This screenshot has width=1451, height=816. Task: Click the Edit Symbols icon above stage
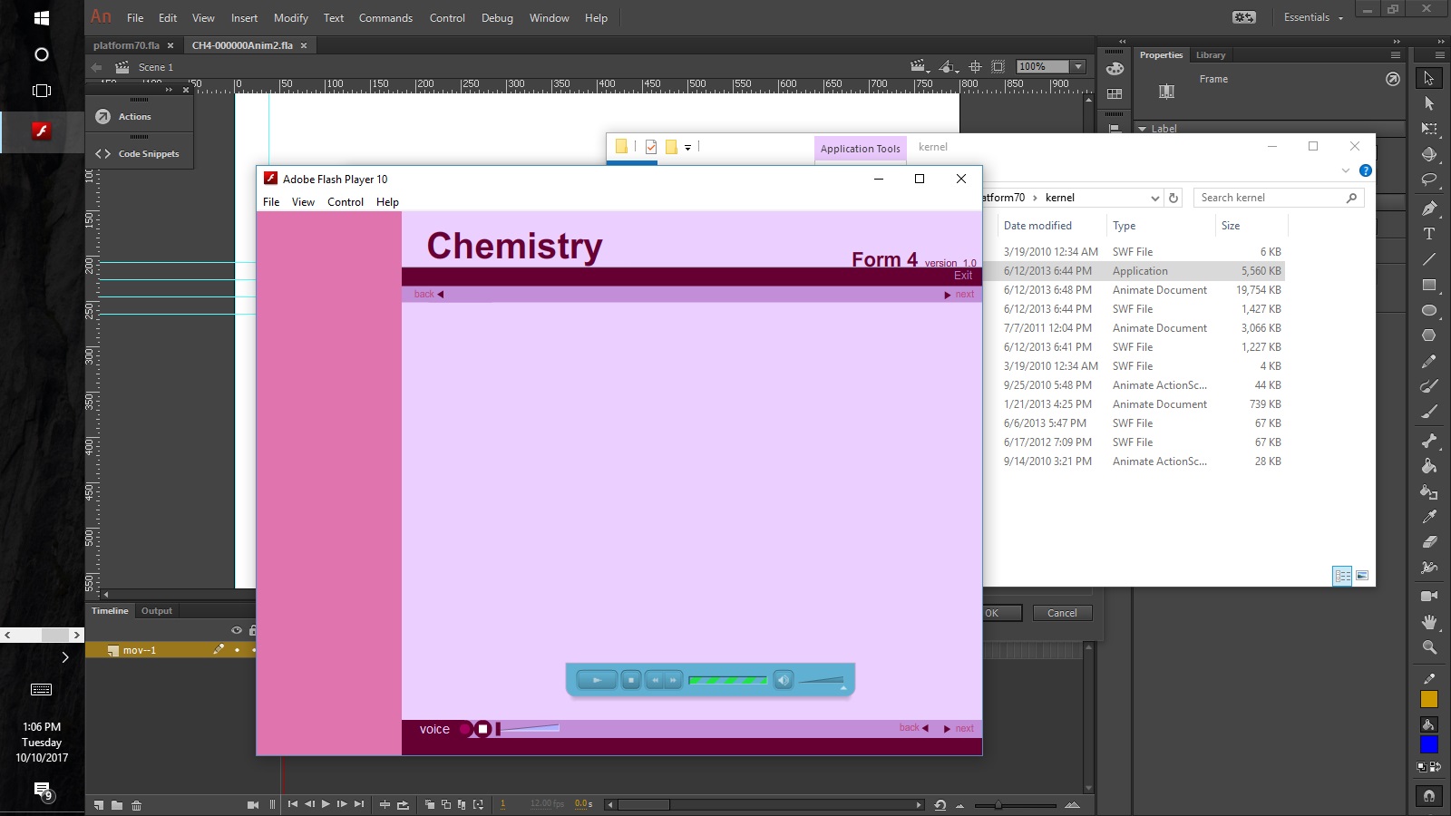[x=947, y=67]
